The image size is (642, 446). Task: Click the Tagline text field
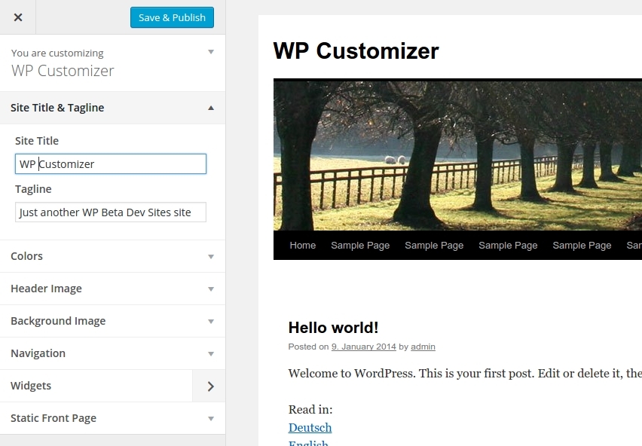[x=111, y=212]
